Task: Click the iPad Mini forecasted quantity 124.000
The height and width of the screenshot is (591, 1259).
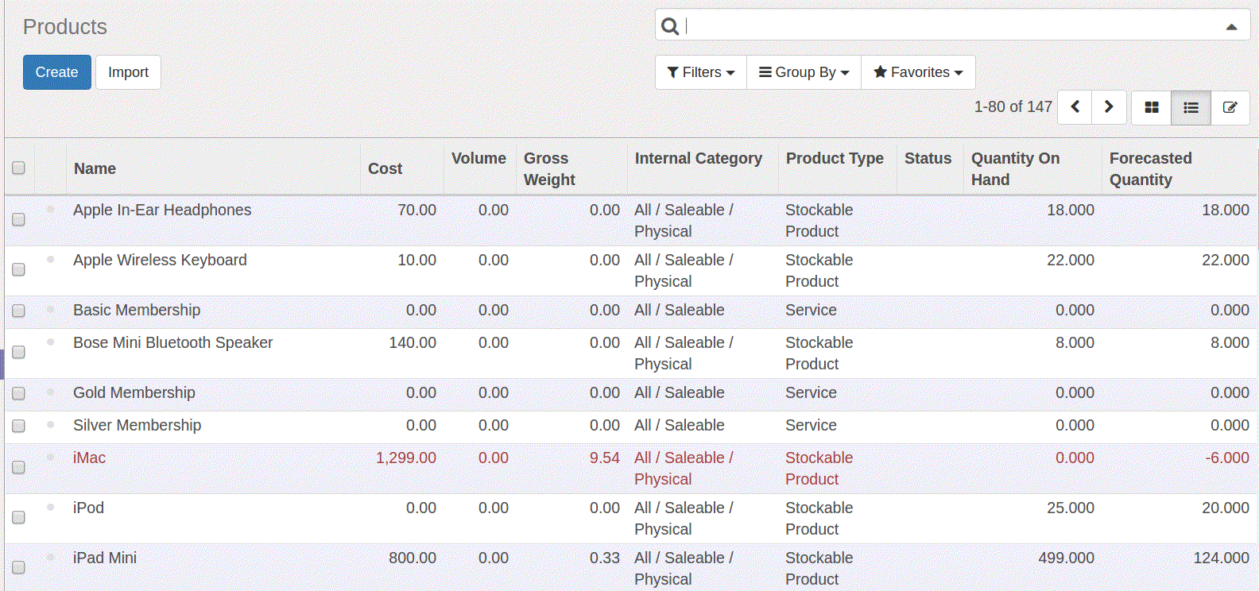Action: (x=1222, y=558)
